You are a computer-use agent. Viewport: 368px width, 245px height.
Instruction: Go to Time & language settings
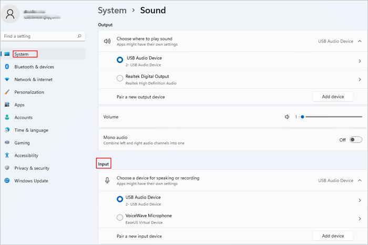point(31,130)
